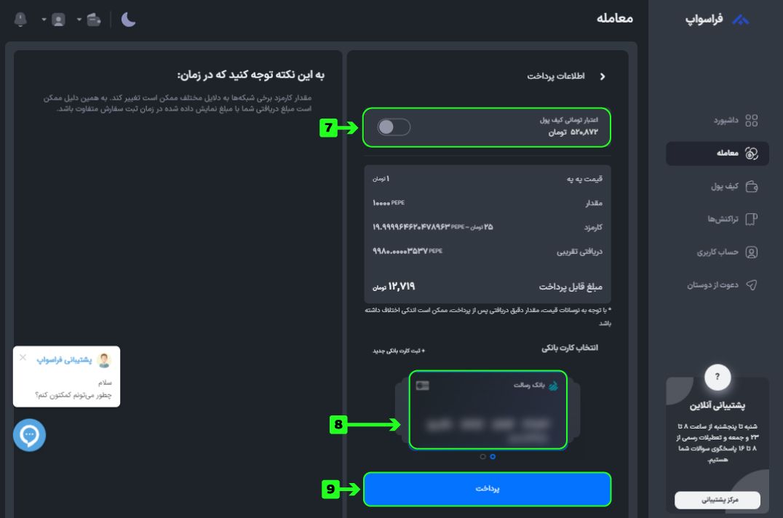Expand the user profile dropdown arrow
This screenshot has width=783, height=518.
[44, 20]
